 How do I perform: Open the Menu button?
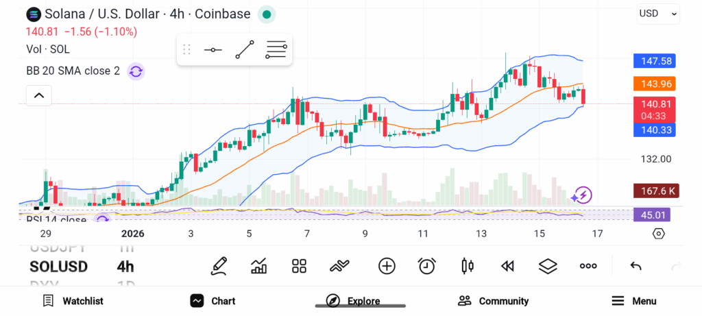pos(634,301)
